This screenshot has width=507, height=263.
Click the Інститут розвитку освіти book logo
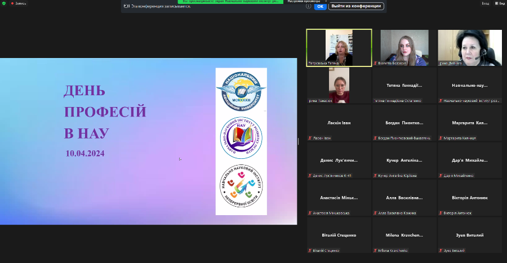tap(241, 138)
